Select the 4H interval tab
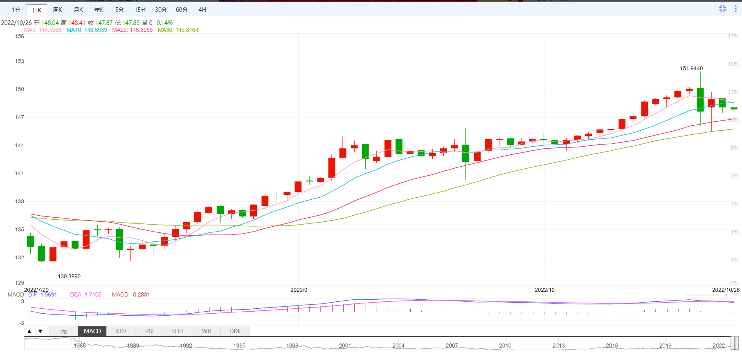The width and height of the screenshot is (742, 359). click(x=202, y=10)
